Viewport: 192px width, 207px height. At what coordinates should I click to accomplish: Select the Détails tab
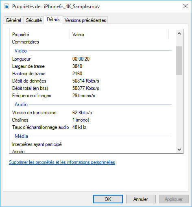click(x=53, y=20)
